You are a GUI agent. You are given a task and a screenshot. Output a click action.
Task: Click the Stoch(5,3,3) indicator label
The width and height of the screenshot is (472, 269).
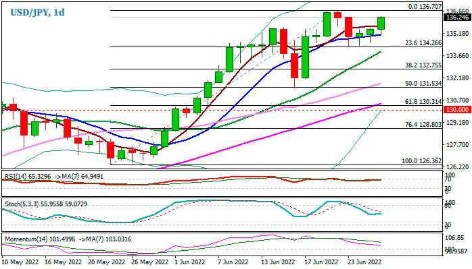click(x=46, y=204)
